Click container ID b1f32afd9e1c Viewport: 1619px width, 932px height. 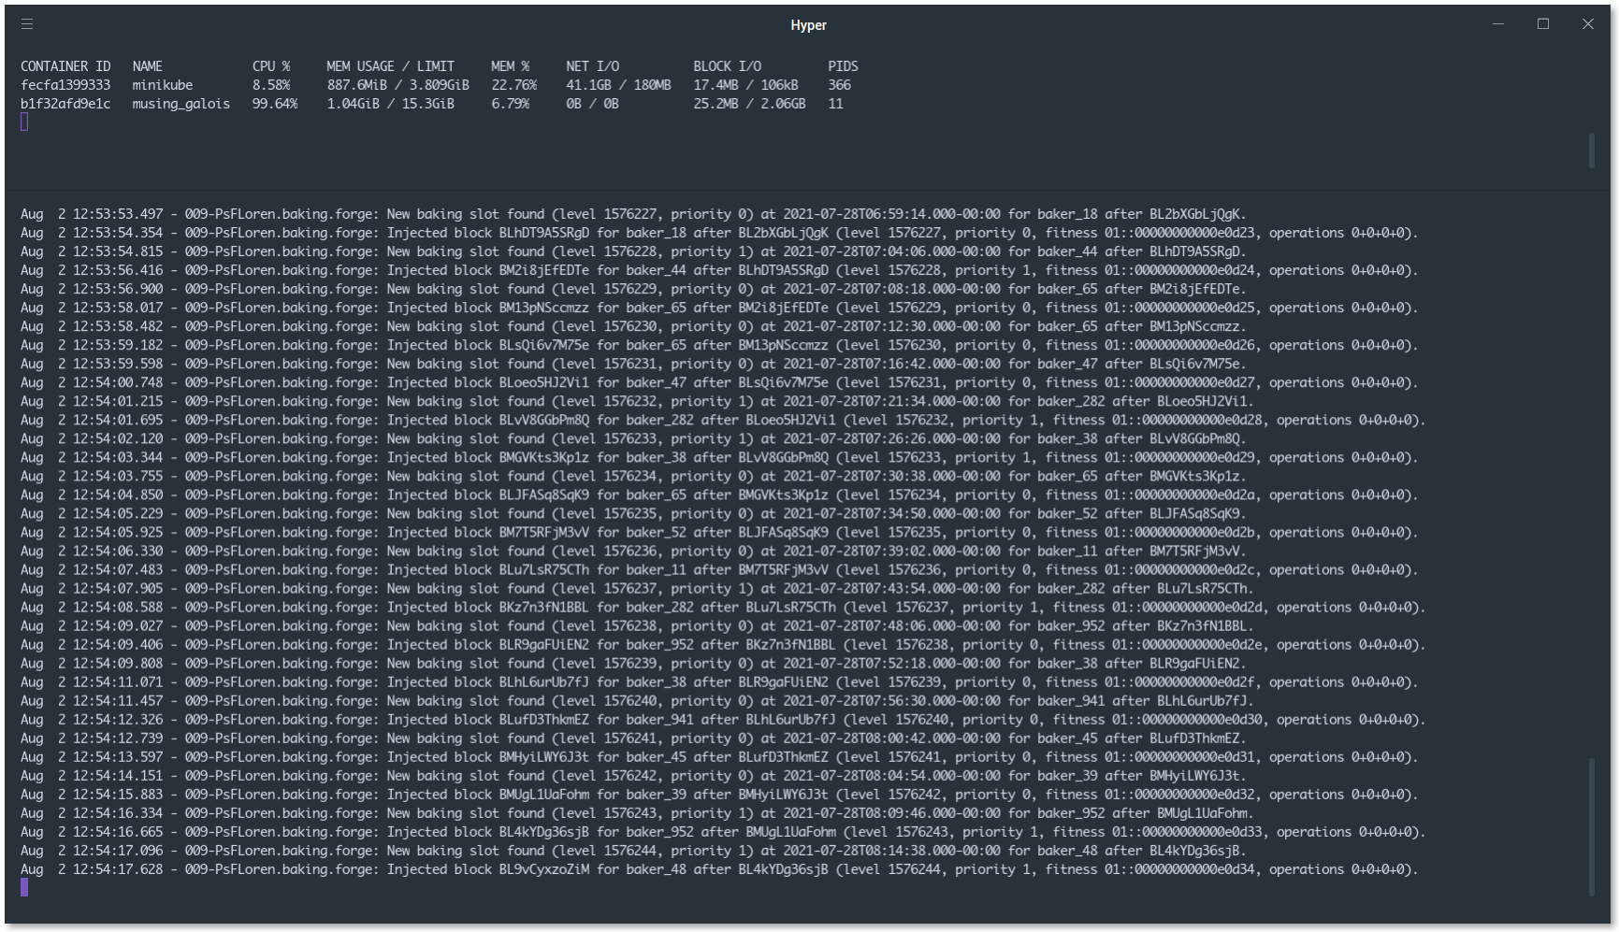65,104
